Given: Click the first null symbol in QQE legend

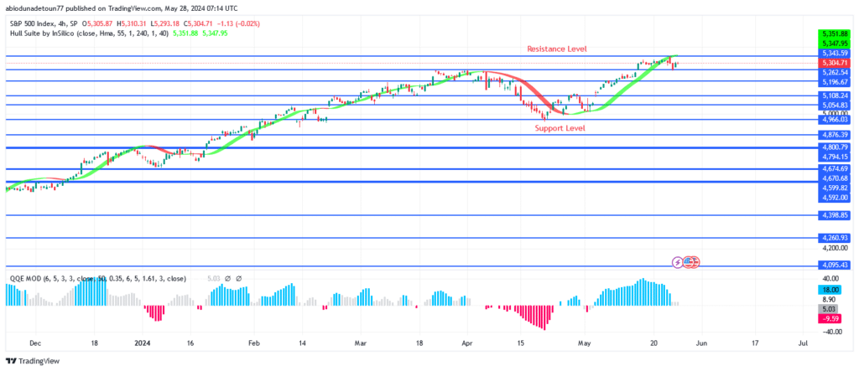Looking at the screenshot, I should (227, 279).
